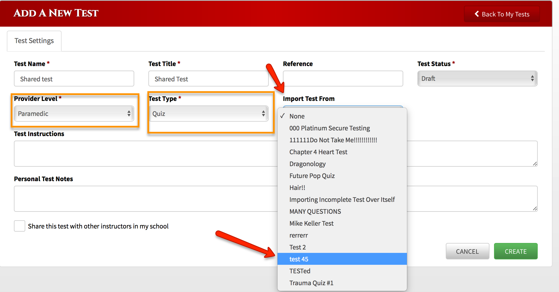Image resolution: width=559 pixels, height=292 pixels.
Task: Select None in import list
Action: (342, 116)
